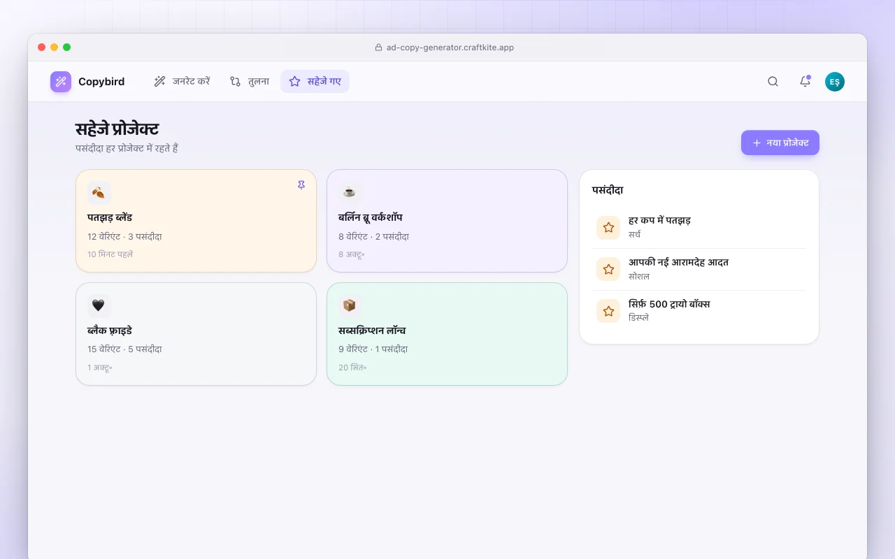Open the ब्लैक फ़्राइडे project title
This screenshot has height=559, width=895.
[110, 331]
